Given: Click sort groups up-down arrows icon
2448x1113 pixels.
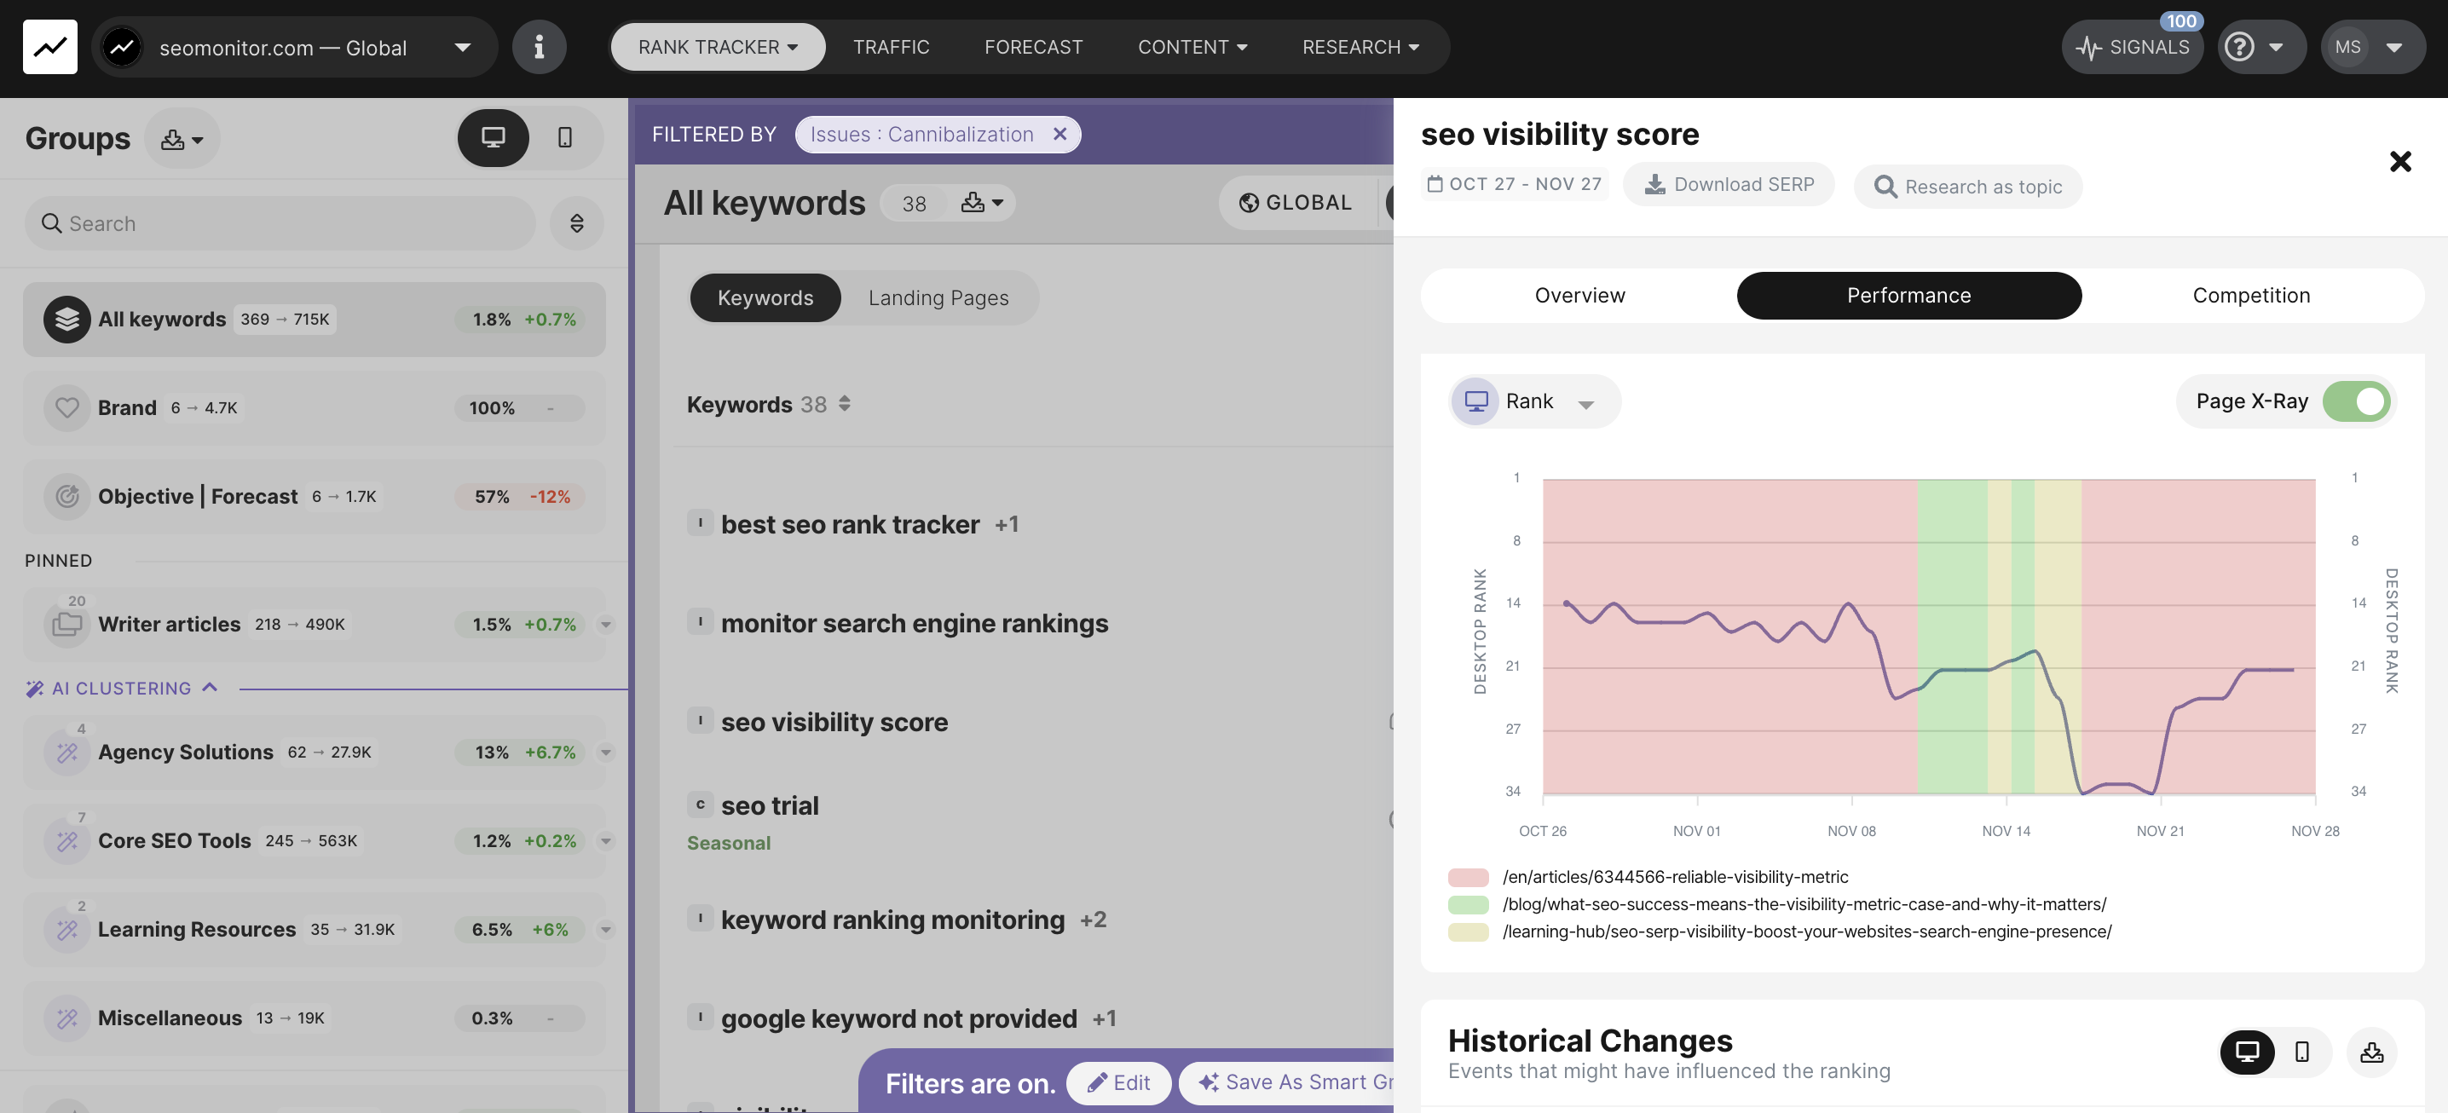Looking at the screenshot, I should [576, 223].
